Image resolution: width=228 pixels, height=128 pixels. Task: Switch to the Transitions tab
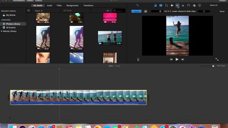point(88,6)
